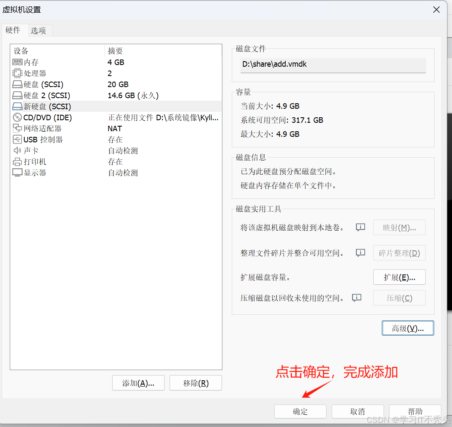Click the 硬盘 (SCSI) disk icon

pos(17,85)
